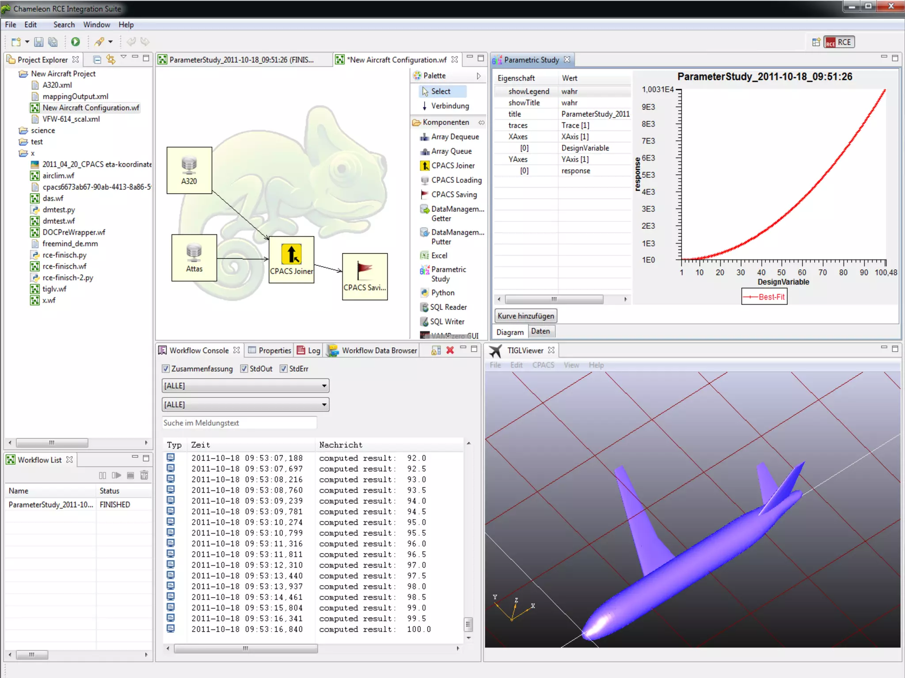This screenshot has height=678, width=905.
Task: Click the CPACS Saving node on canvas
Action: [365, 277]
